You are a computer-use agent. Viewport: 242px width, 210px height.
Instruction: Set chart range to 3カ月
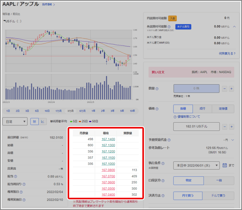(x=70, y=111)
